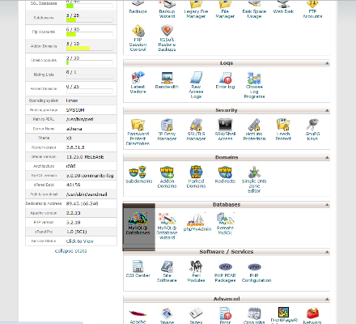The width and height of the screenshot is (356, 324).
Task: Select the Path to PERL value
Action: coord(79,119)
